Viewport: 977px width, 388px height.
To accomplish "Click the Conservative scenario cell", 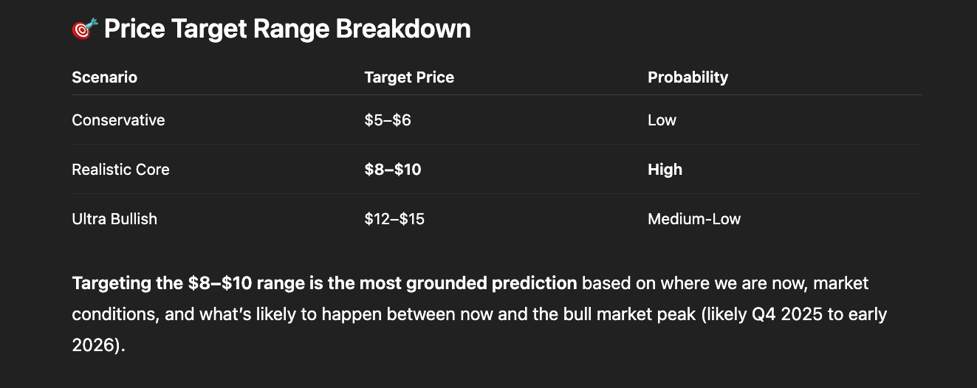I will pyautogui.click(x=118, y=120).
